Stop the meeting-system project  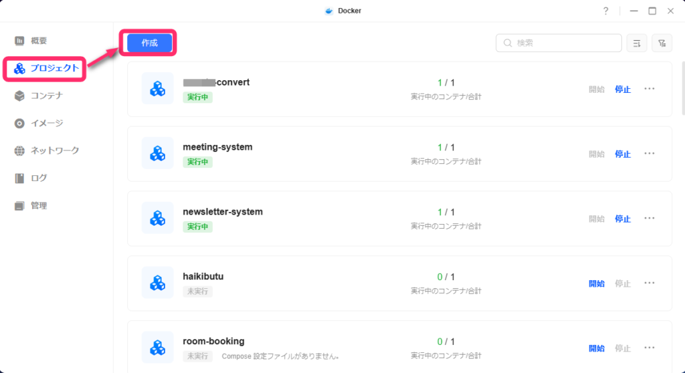pyautogui.click(x=623, y=154)
